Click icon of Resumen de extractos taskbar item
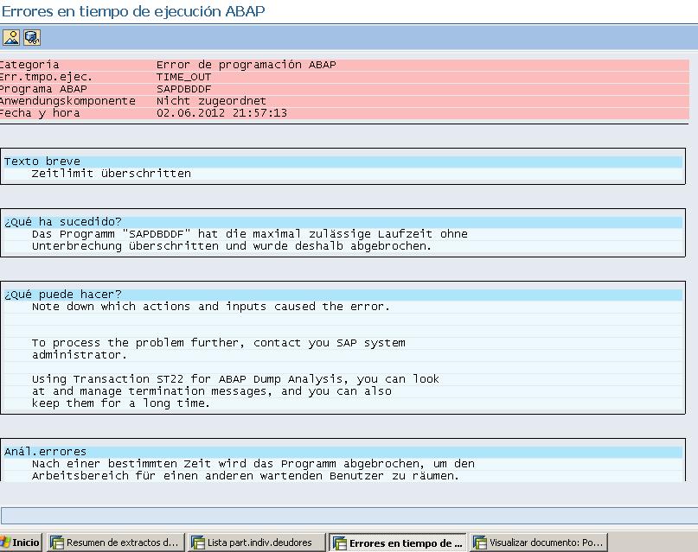This screenshot has width=698, height=552. point(56,542)
